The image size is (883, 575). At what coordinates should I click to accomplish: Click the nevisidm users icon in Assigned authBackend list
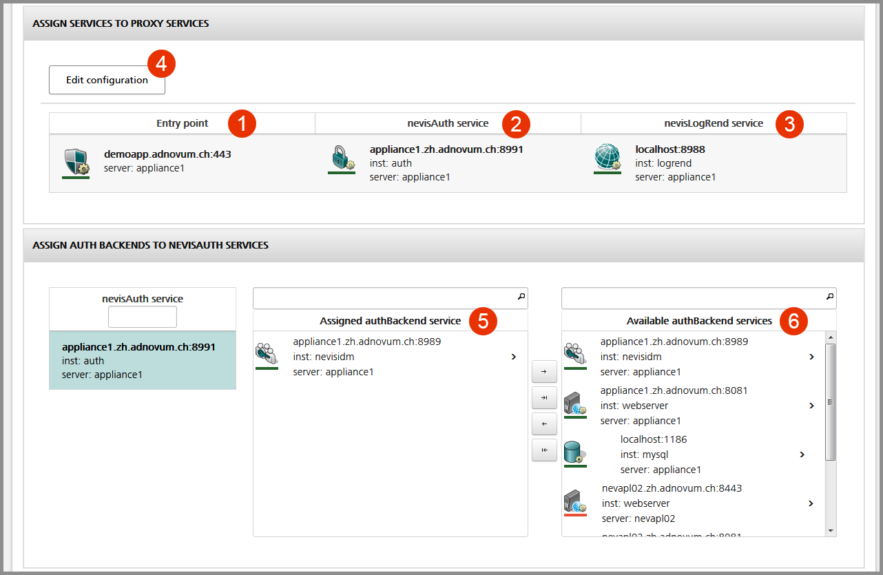pyautogui.click(x=267, y=354)
